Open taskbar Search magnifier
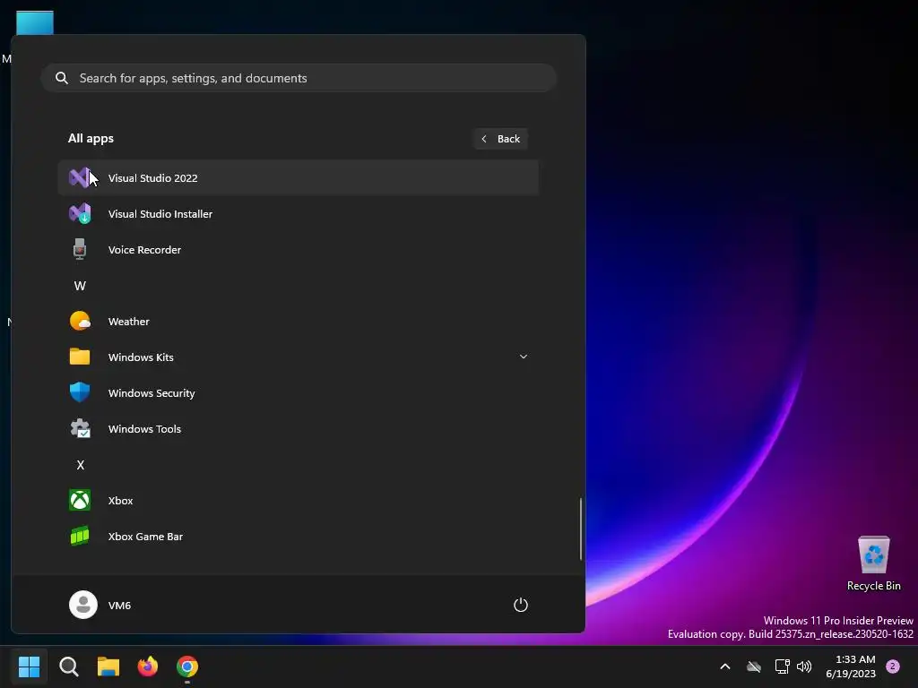Viewport: 918px width, 688px height. click(x=69, y=666)
